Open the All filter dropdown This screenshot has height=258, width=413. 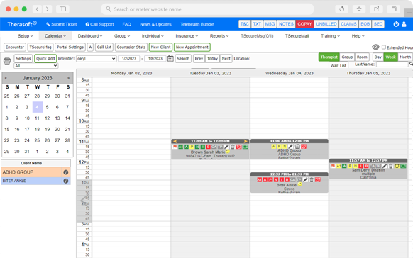pyautogui.click(x=35, y=66)
